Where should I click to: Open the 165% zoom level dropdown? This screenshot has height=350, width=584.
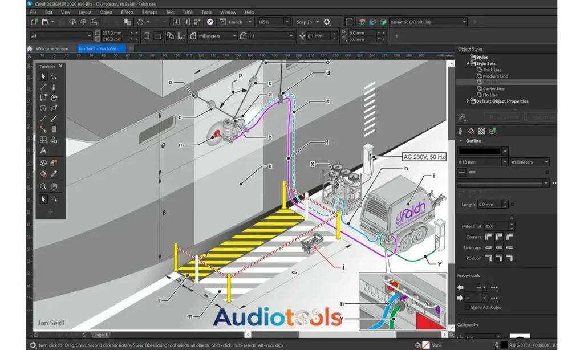(287, 22)
